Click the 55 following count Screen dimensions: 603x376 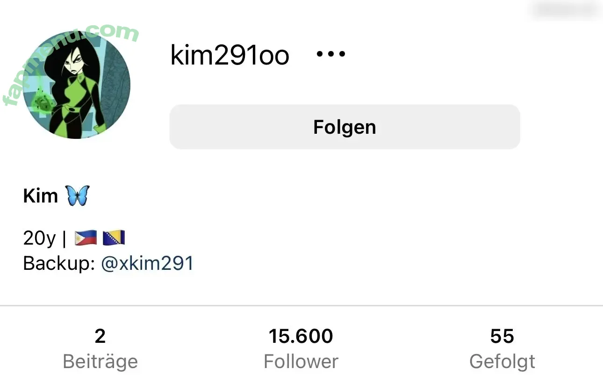502,336
